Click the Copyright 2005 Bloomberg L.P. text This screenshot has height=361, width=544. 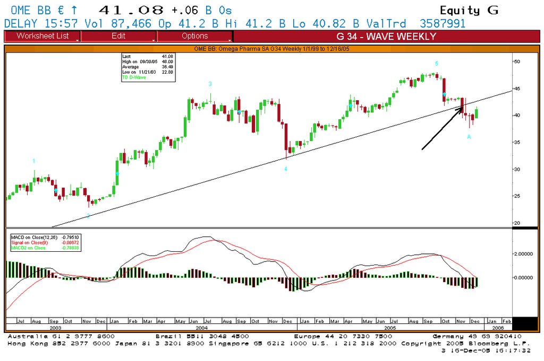pos(465,344)
